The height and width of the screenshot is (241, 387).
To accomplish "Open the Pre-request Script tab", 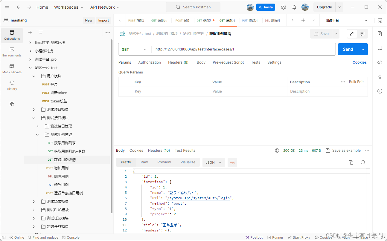I will [228, 62].
